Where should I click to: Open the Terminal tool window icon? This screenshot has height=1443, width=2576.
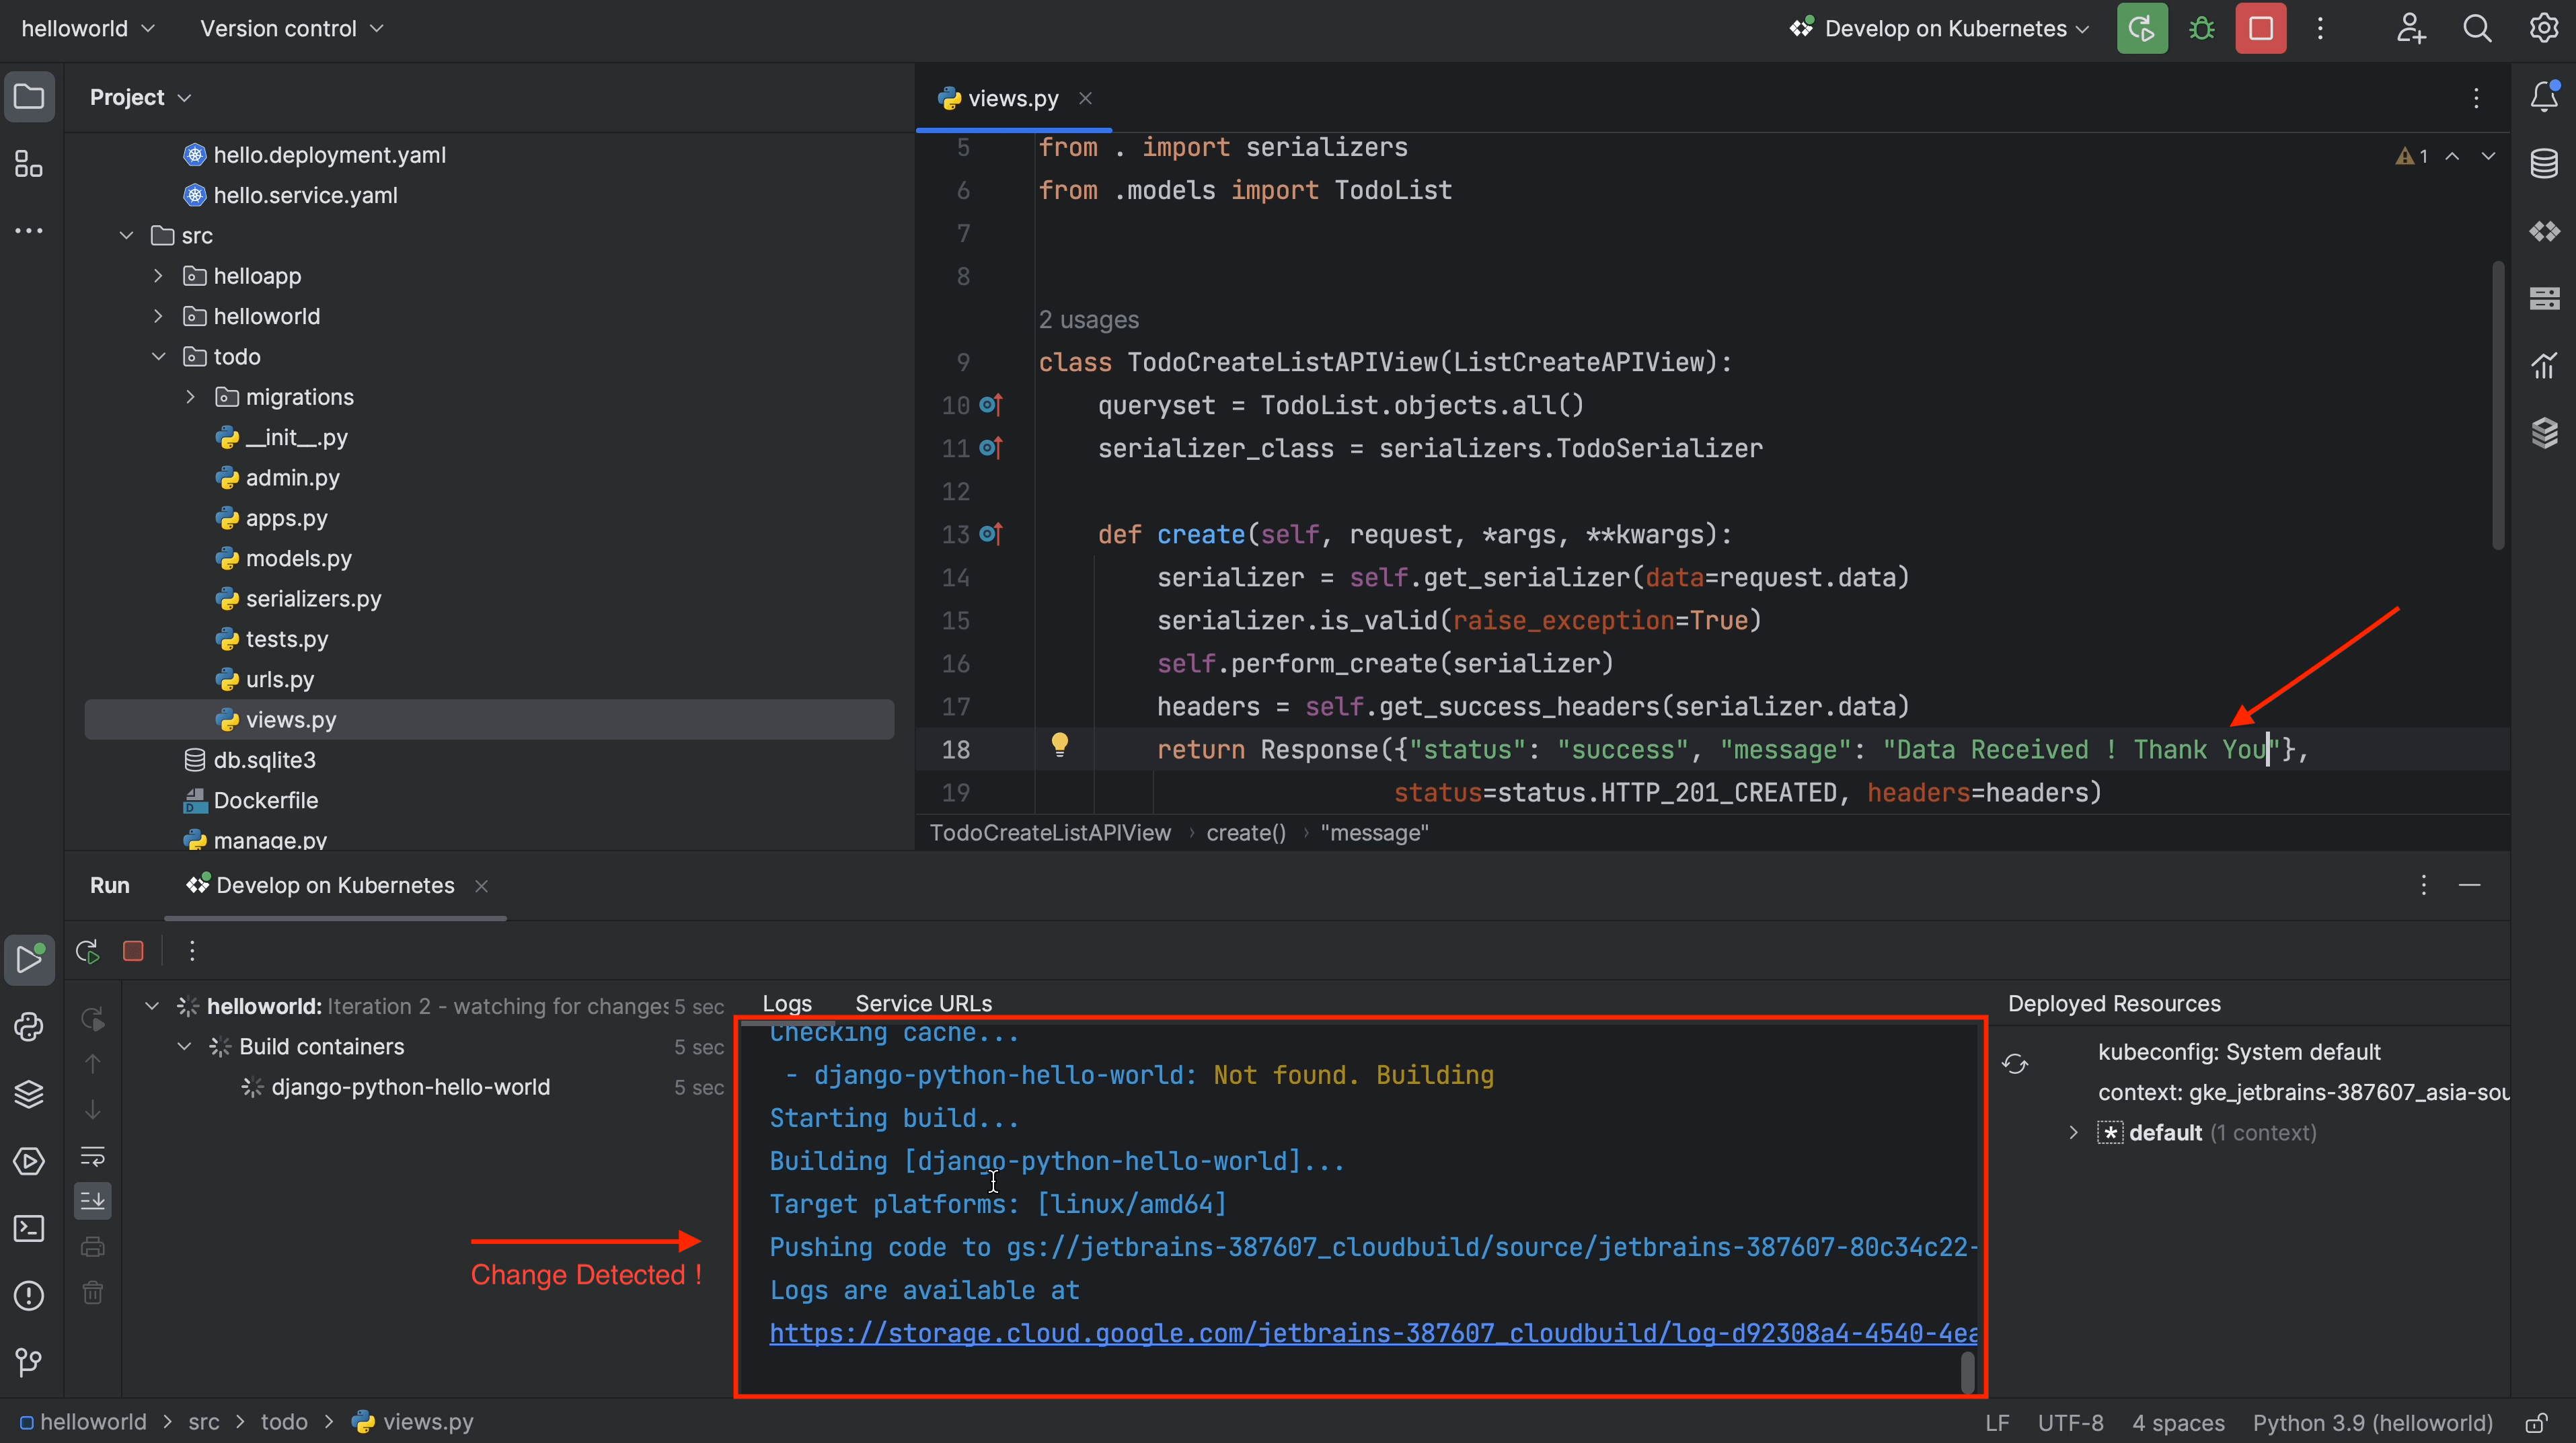click(29, 1228)
